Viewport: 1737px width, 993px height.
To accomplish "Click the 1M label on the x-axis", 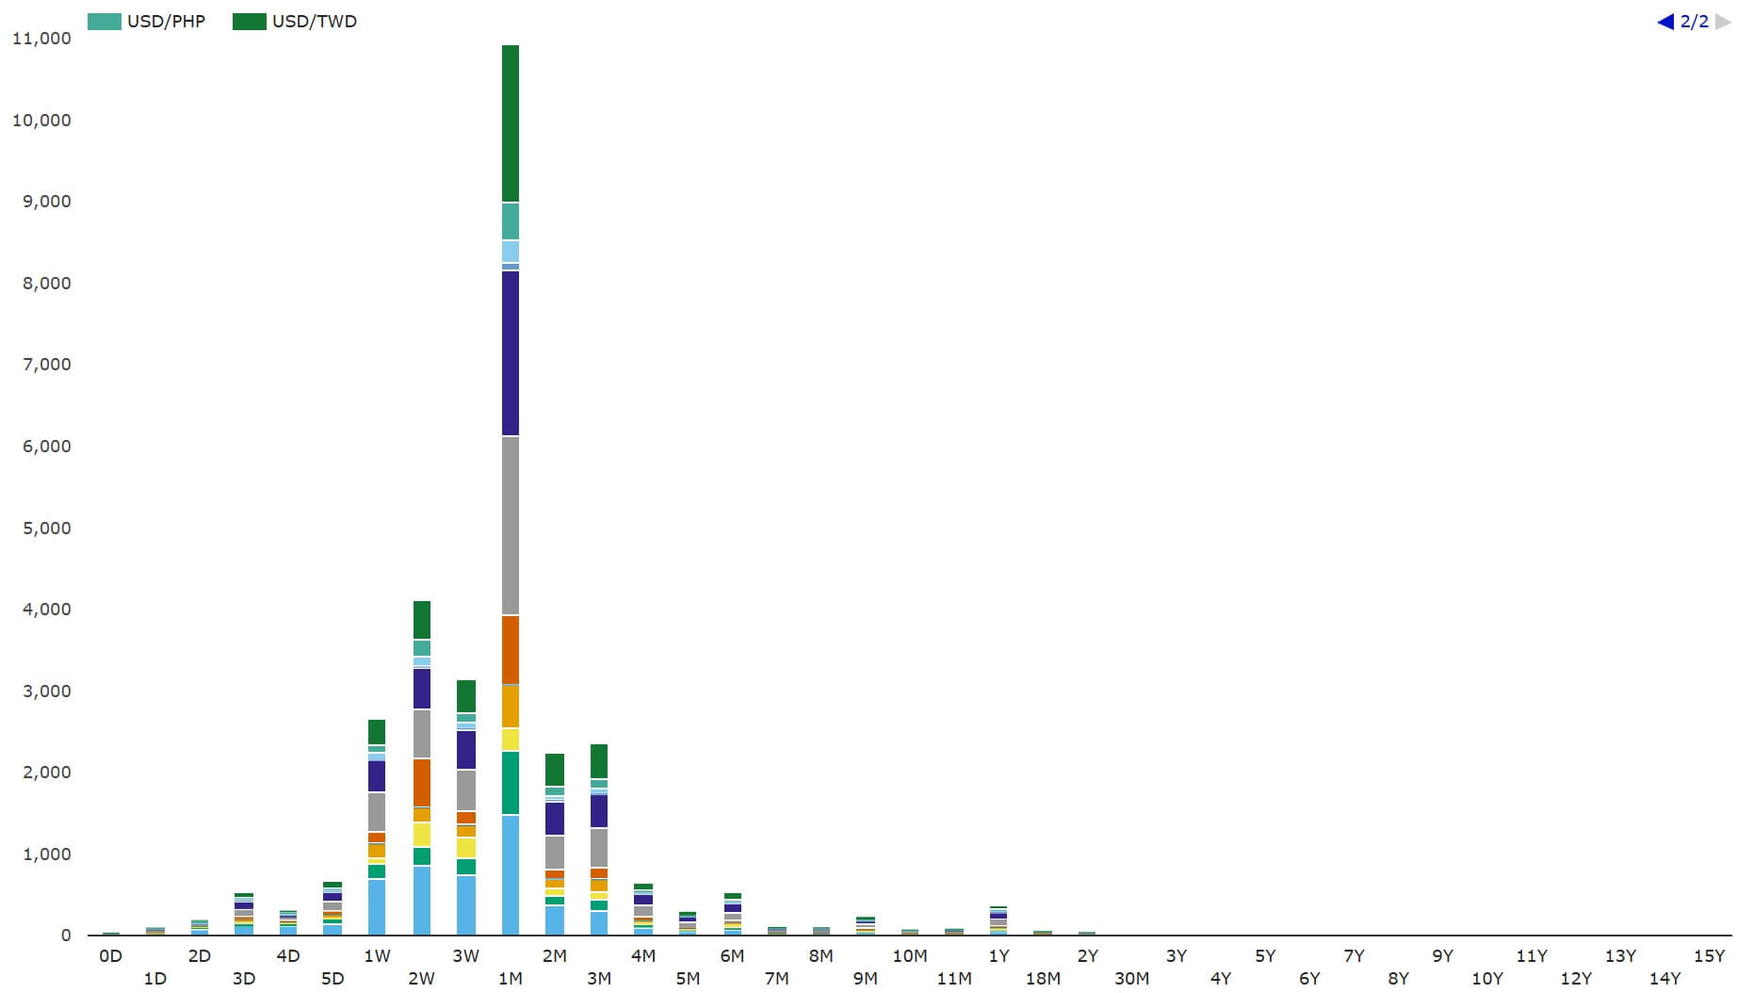I will [510, 978].
